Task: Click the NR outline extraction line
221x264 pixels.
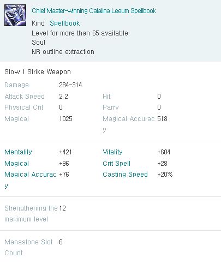Action: tap(63, 52)
